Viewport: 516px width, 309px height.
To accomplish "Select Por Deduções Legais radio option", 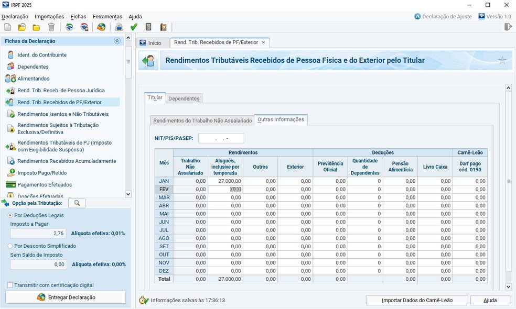I will [x=10, y=215].
